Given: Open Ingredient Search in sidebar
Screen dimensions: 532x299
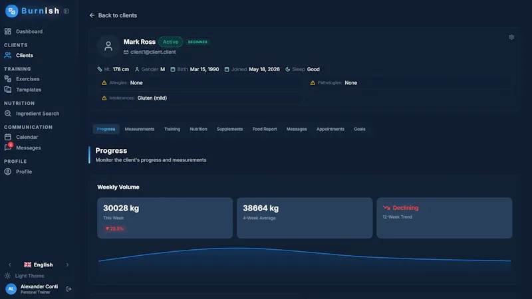Looking at the screenshot, I should [x=38, y=114].
